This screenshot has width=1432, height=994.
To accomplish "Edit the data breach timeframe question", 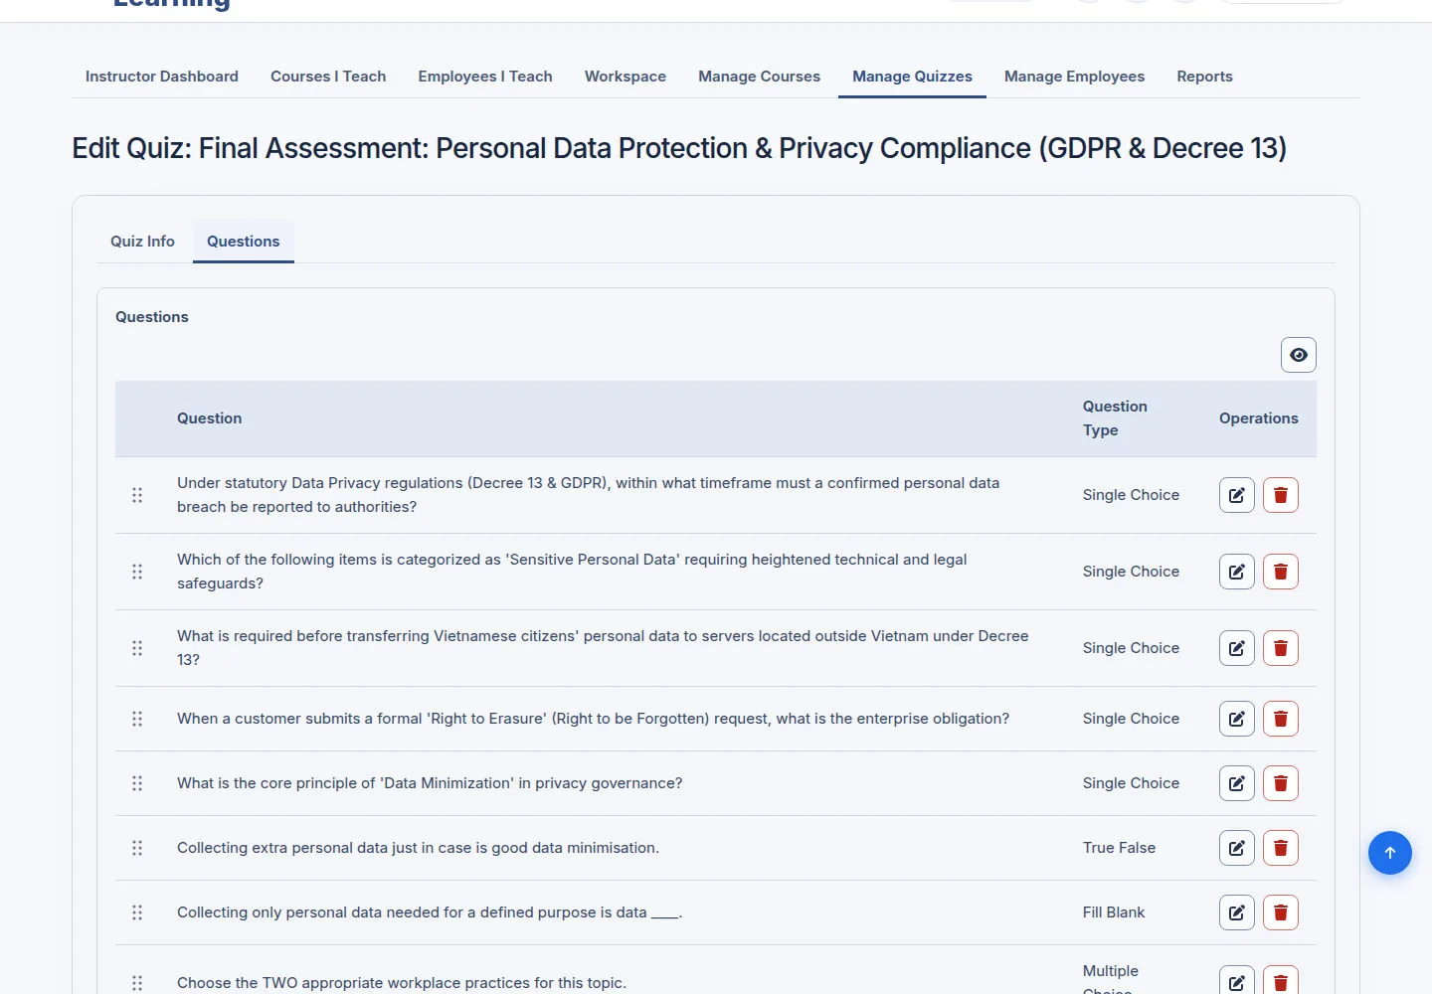I will [x=1237, y=495].
